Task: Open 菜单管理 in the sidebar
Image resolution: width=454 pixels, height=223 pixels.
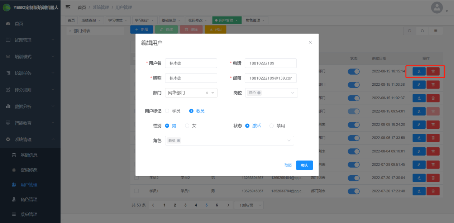Action: [x=30, y=214]
